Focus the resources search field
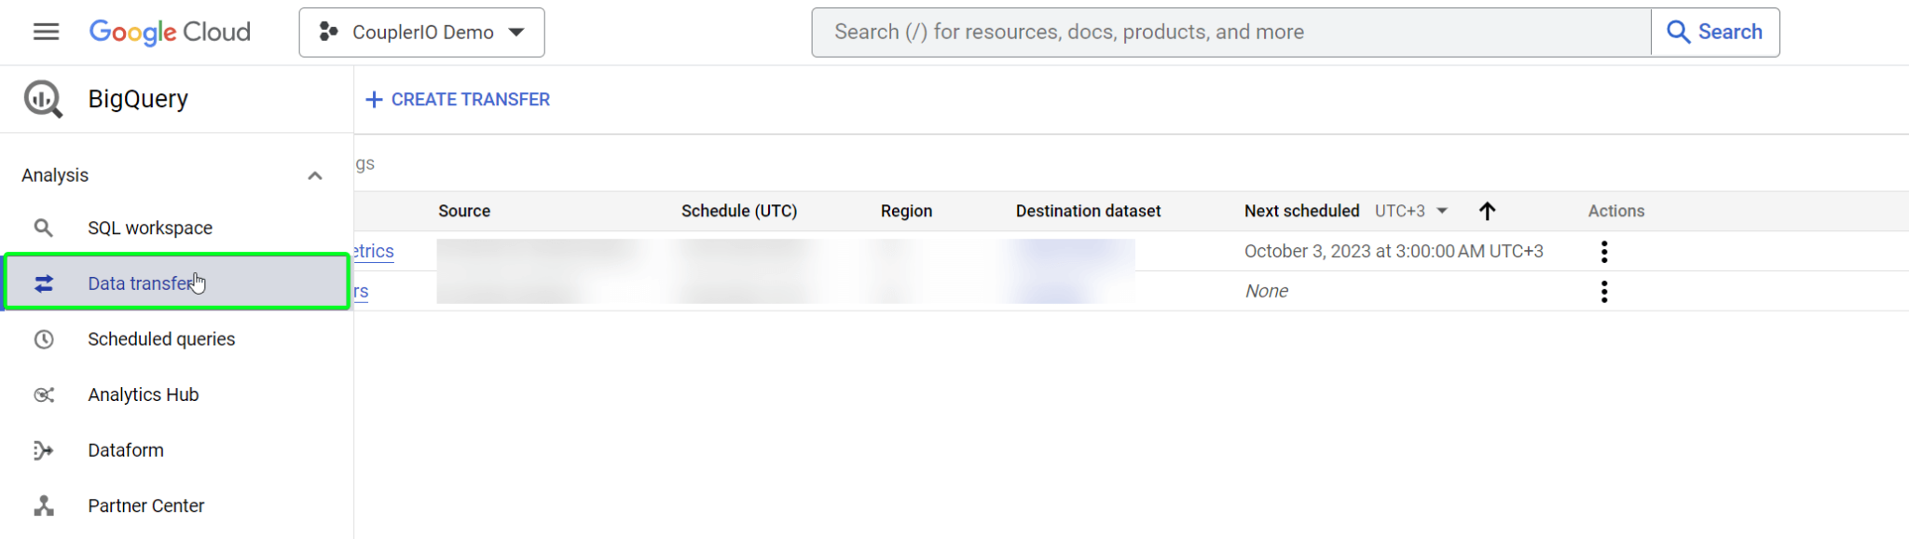 (x=1230, y=33)
